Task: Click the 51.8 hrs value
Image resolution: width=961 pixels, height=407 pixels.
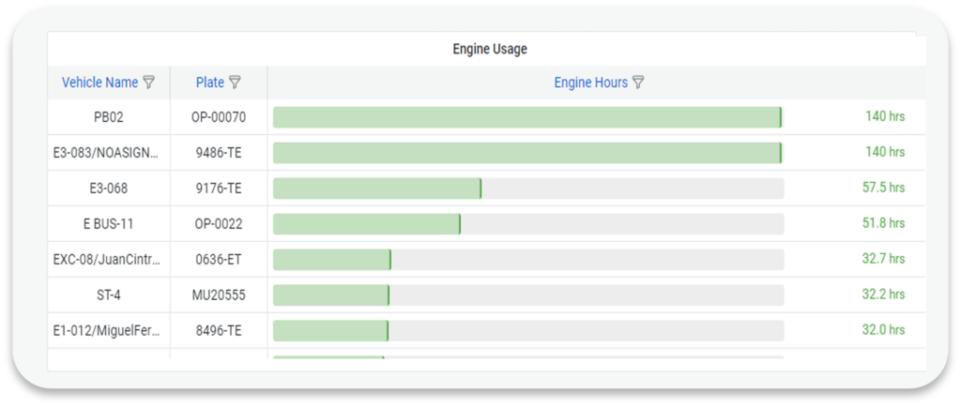Action: [x=883, y=224]
